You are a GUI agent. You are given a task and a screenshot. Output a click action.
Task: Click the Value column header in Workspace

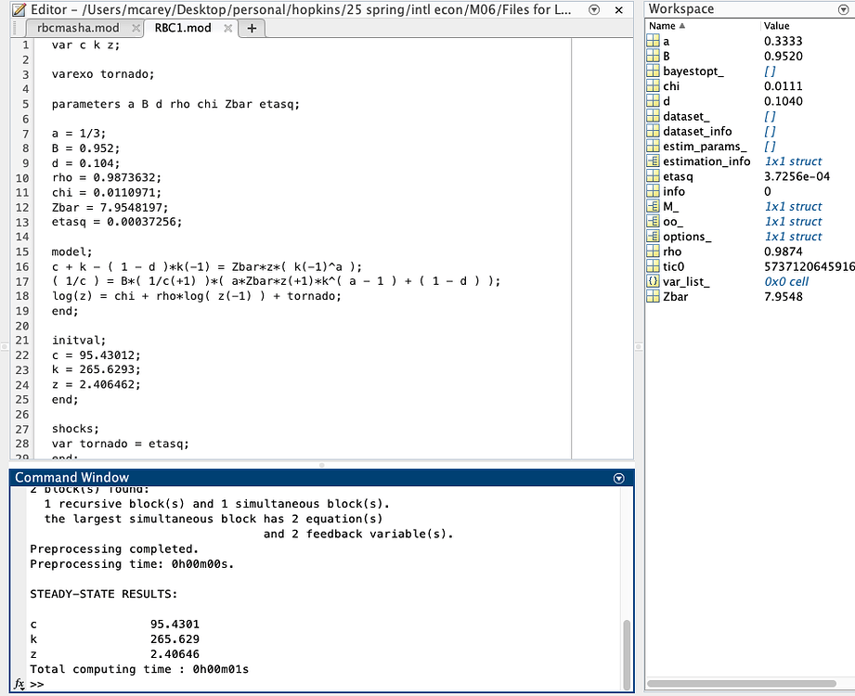[x=776, y=26]
